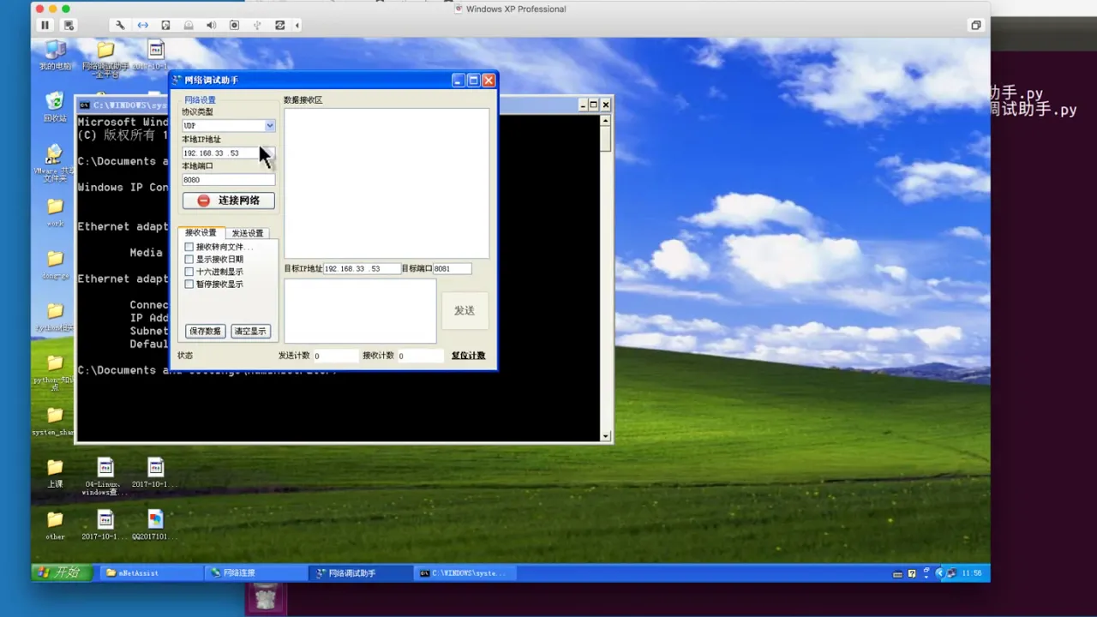The image size is (1097, 617).
Task: Switch to 发送设置 tab
Action: click(248, 233)
